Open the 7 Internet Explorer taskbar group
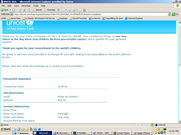The width and height of the screenshot is (181, 135). [x=23, y=133]
